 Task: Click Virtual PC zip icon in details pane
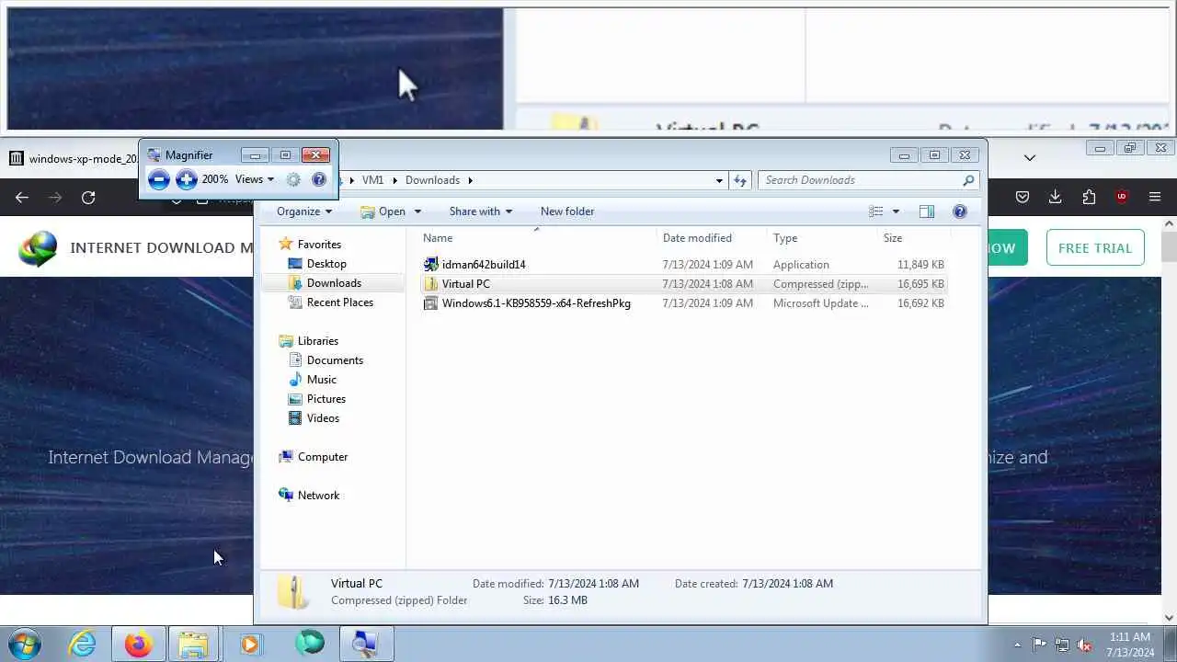tap(293, 592)
